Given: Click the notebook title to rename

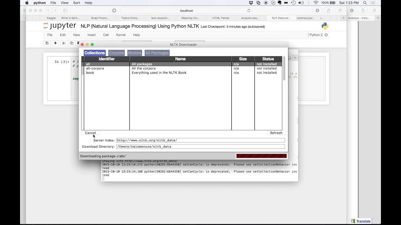Looking at the screenshot, I should point(140,26).
